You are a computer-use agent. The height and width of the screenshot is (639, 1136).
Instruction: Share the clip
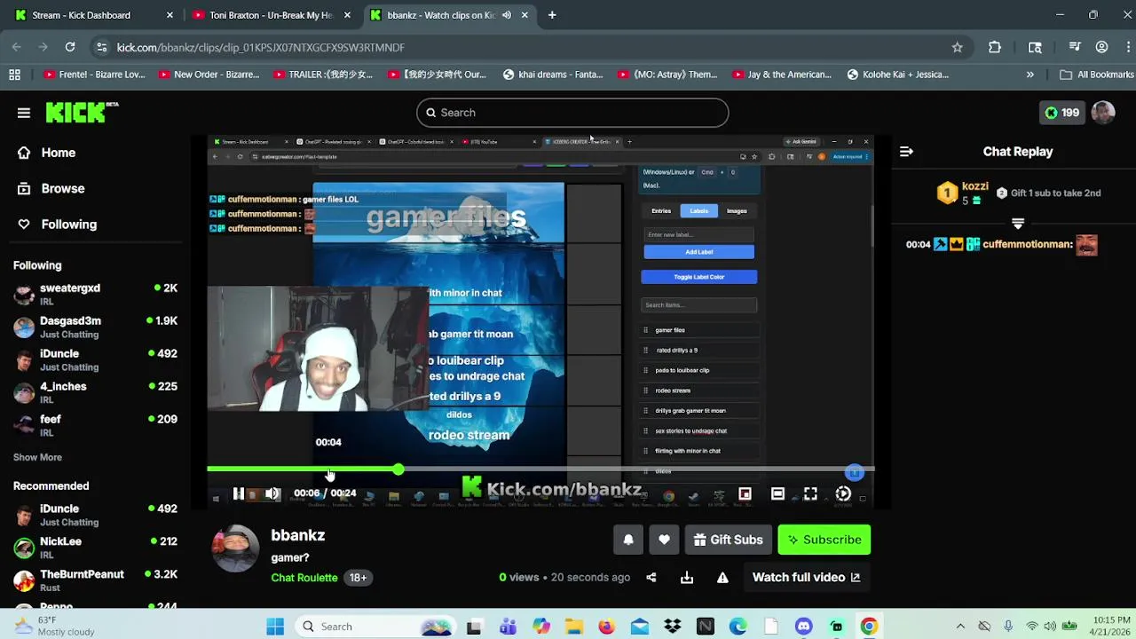651,578
